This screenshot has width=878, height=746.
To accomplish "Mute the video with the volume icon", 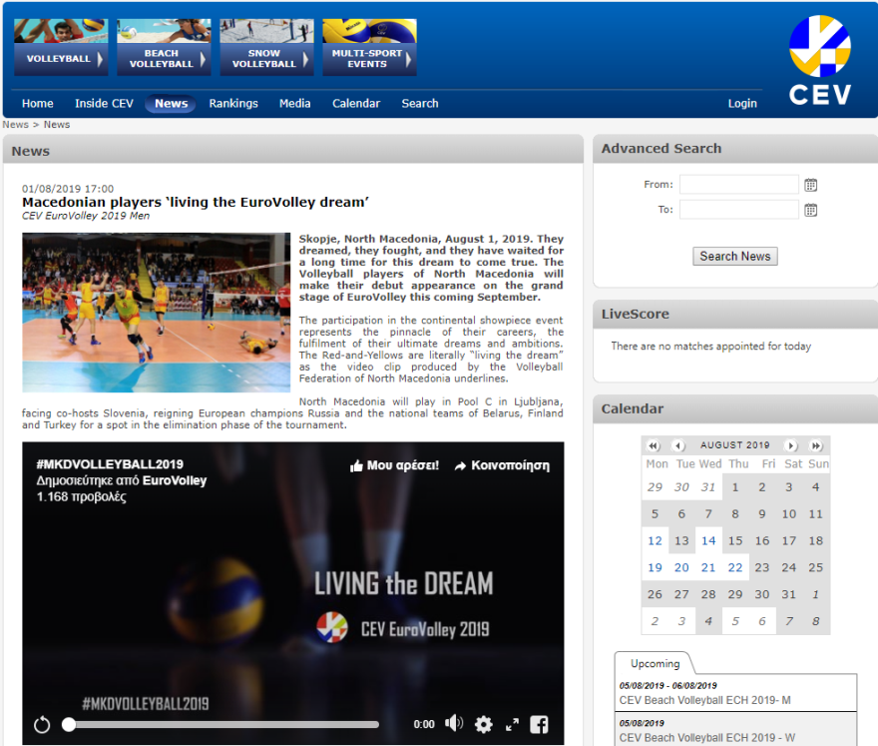I will [454, 724].
